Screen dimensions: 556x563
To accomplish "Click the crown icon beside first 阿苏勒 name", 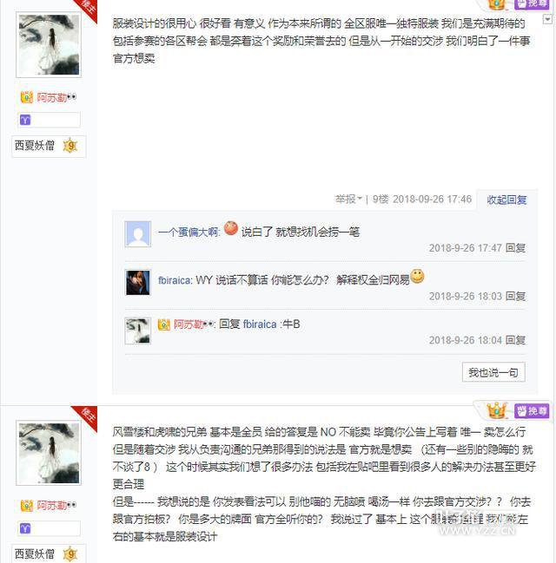I will tap(27, 97).
